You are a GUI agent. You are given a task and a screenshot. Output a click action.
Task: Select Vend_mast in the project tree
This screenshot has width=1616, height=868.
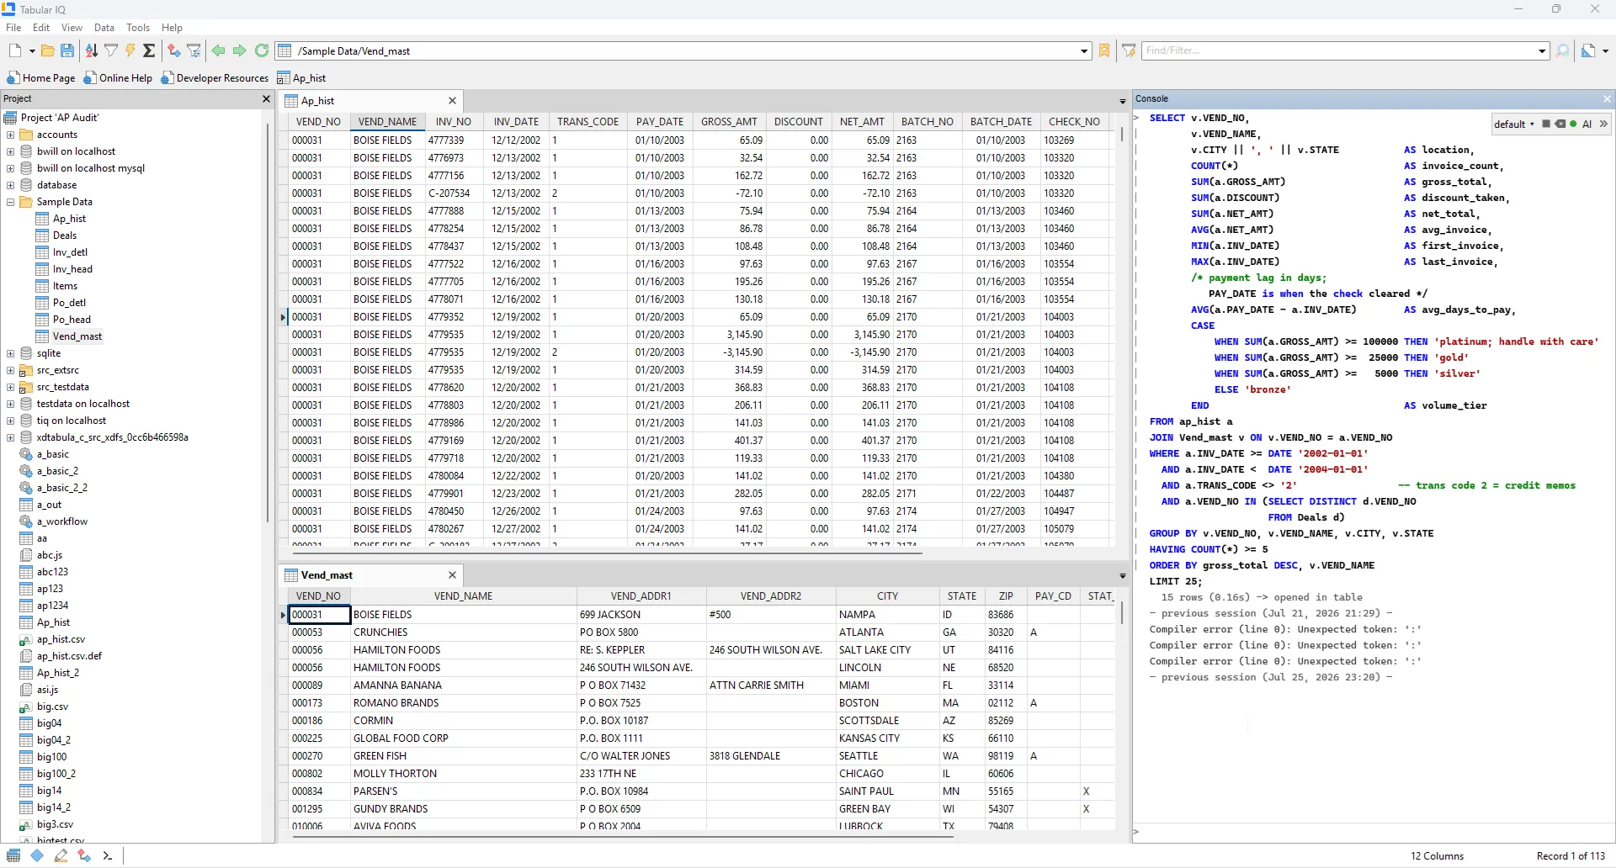pos(77,336)
